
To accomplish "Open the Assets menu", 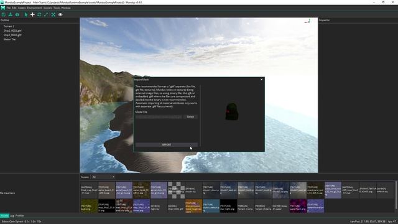I will pos(22,8).
